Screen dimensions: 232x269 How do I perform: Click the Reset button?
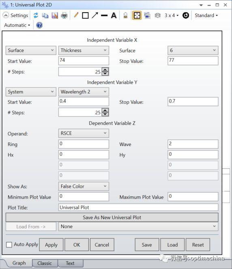(198, 245)
